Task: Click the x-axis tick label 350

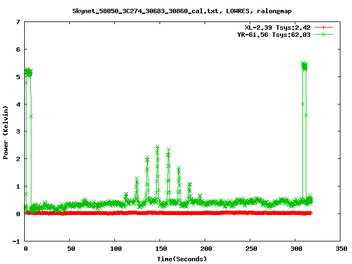Action: (x=342, y=249)
